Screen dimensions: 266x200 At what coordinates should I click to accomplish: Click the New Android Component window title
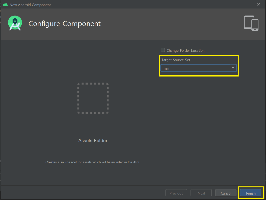(30, 5)
